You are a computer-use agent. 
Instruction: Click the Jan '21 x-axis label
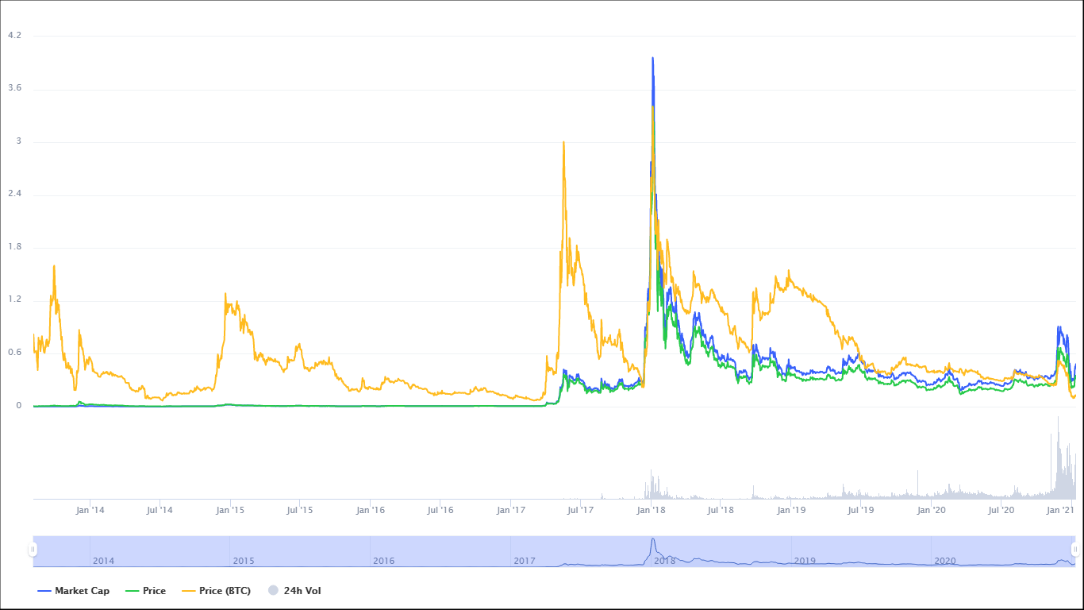click(x=1062, y=510)
